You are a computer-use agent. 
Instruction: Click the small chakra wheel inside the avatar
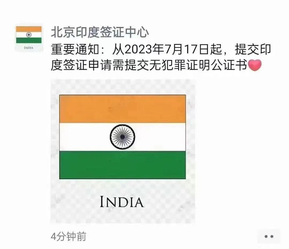point(29,34)
